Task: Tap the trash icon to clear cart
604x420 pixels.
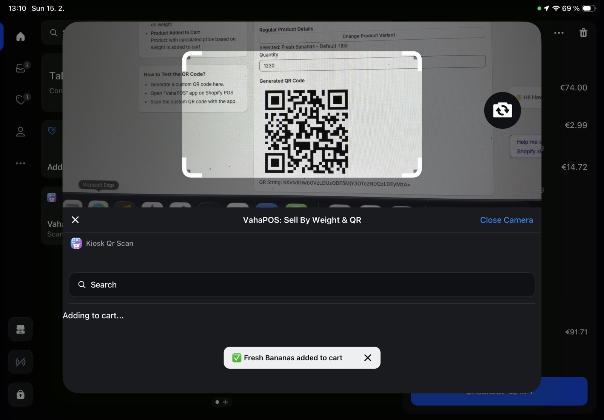Action: [583, 33]
